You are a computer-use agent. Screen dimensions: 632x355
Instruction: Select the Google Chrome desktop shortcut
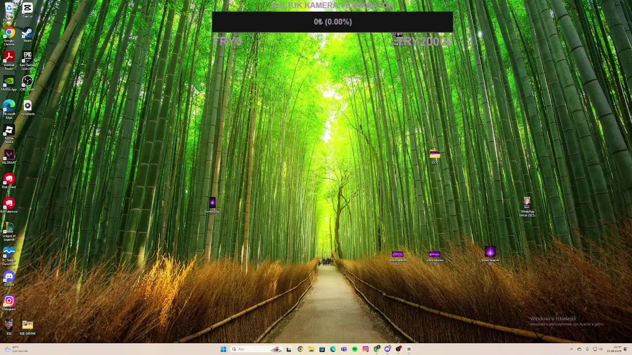pyautogui.click(x=9, y=36)
